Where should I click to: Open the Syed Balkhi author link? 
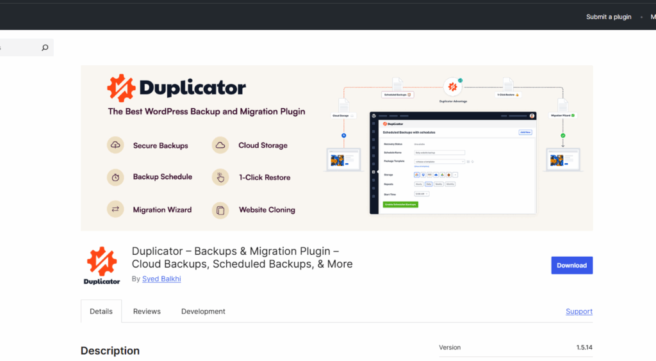coord(161,279)
